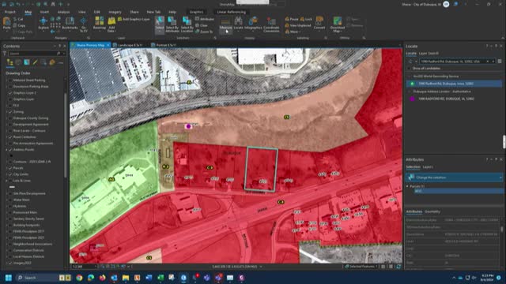The image size is (506, 284).
Task: Click Cut in the Clipboard group
Action: pyautogui.click(x=18, y=19)
